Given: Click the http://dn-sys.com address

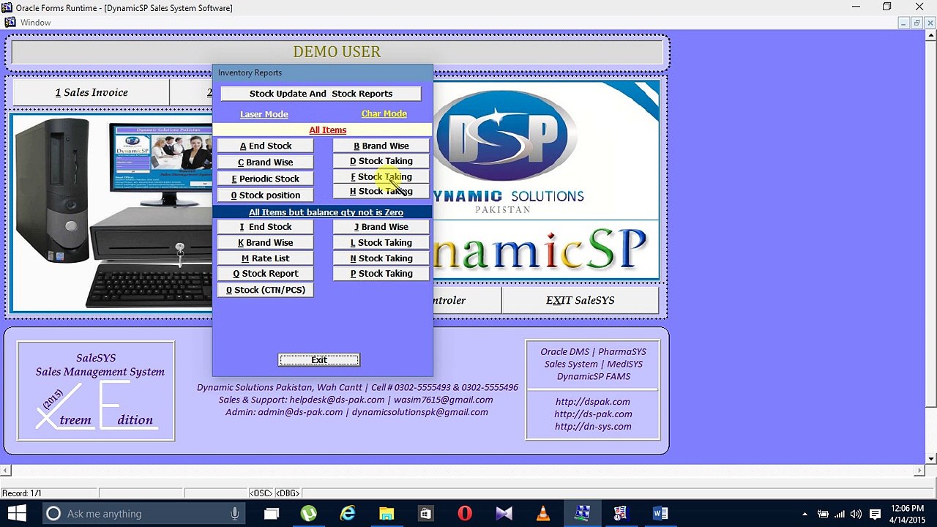Looking at the screenshot, I should point(593,427).
